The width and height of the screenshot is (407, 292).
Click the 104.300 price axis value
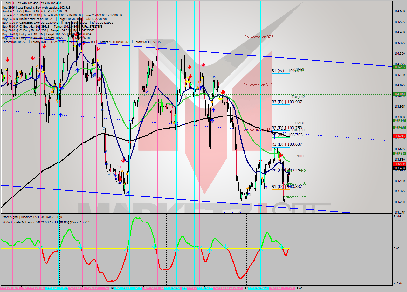click(x=399, y=54)
